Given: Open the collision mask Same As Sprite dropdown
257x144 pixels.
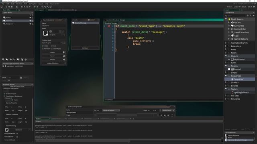Looking at the screenshot, I should [52, 43].
